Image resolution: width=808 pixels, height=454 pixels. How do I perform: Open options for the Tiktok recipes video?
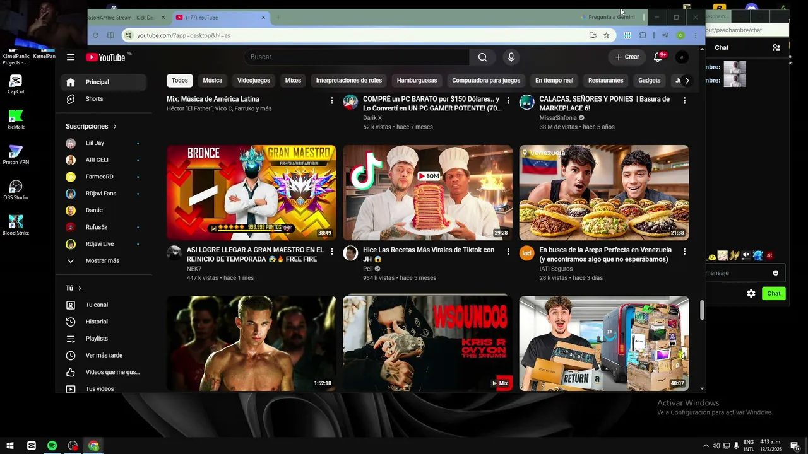click(508, 252)
